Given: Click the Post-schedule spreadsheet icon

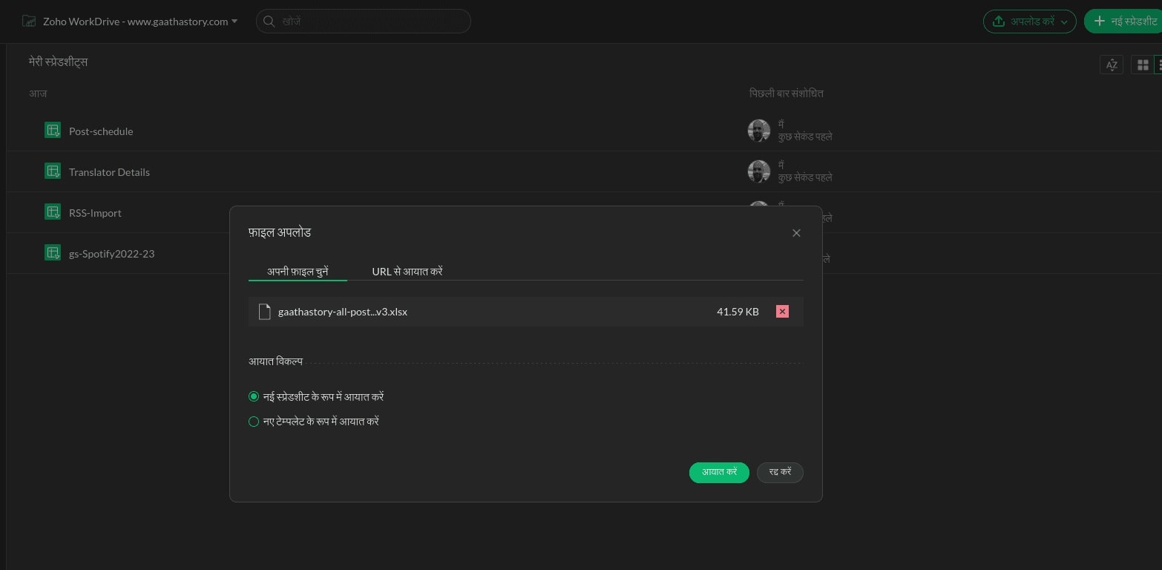Looking at the screenshot, I should (53, 131).
